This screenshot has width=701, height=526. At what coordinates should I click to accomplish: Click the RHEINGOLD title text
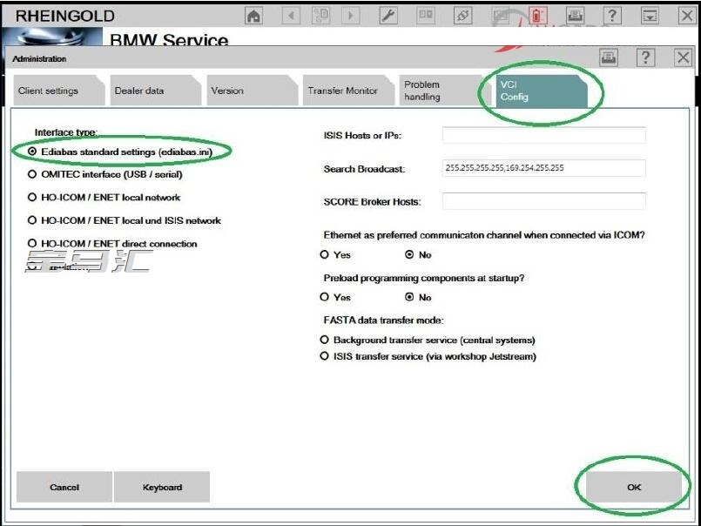click(65, 16)
